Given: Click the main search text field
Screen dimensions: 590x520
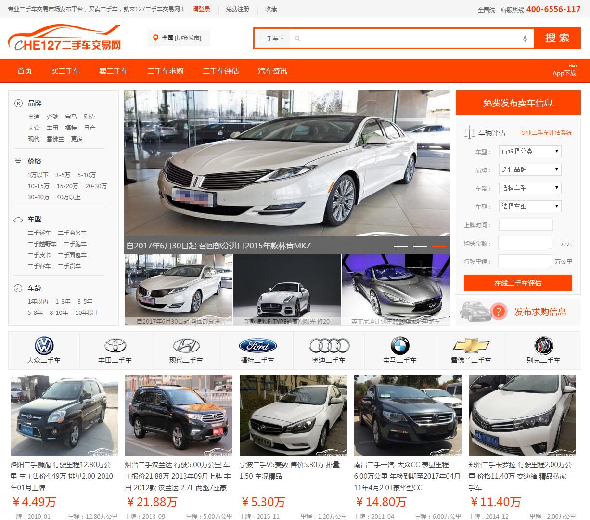Looking at the screenshot, I should click(x=411, y=39).
